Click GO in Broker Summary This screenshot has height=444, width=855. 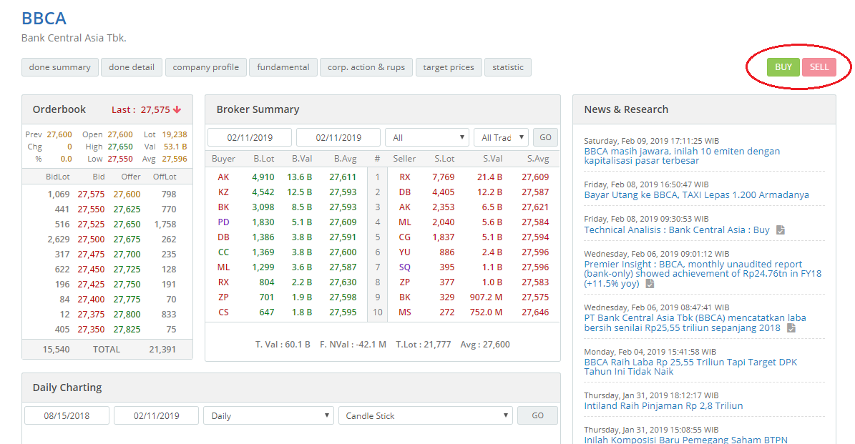[x=545, y=137]
